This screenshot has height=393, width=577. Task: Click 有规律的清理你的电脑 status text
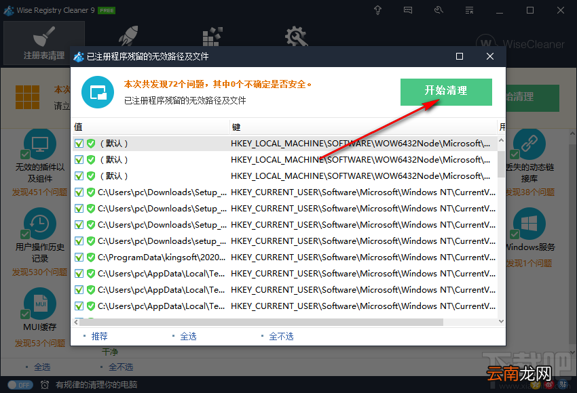point(96,385)
